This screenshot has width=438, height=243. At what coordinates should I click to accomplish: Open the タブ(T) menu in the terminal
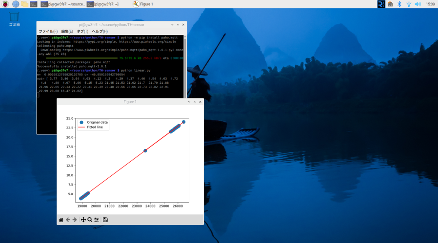(82, 31)
